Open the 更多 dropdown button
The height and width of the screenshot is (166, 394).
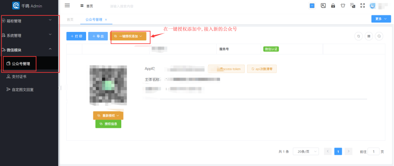coord(381,18)
